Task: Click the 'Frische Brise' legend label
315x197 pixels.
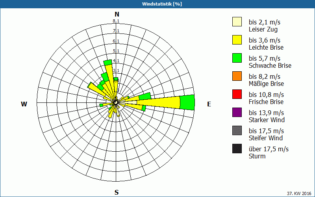Action: point(266,102)
